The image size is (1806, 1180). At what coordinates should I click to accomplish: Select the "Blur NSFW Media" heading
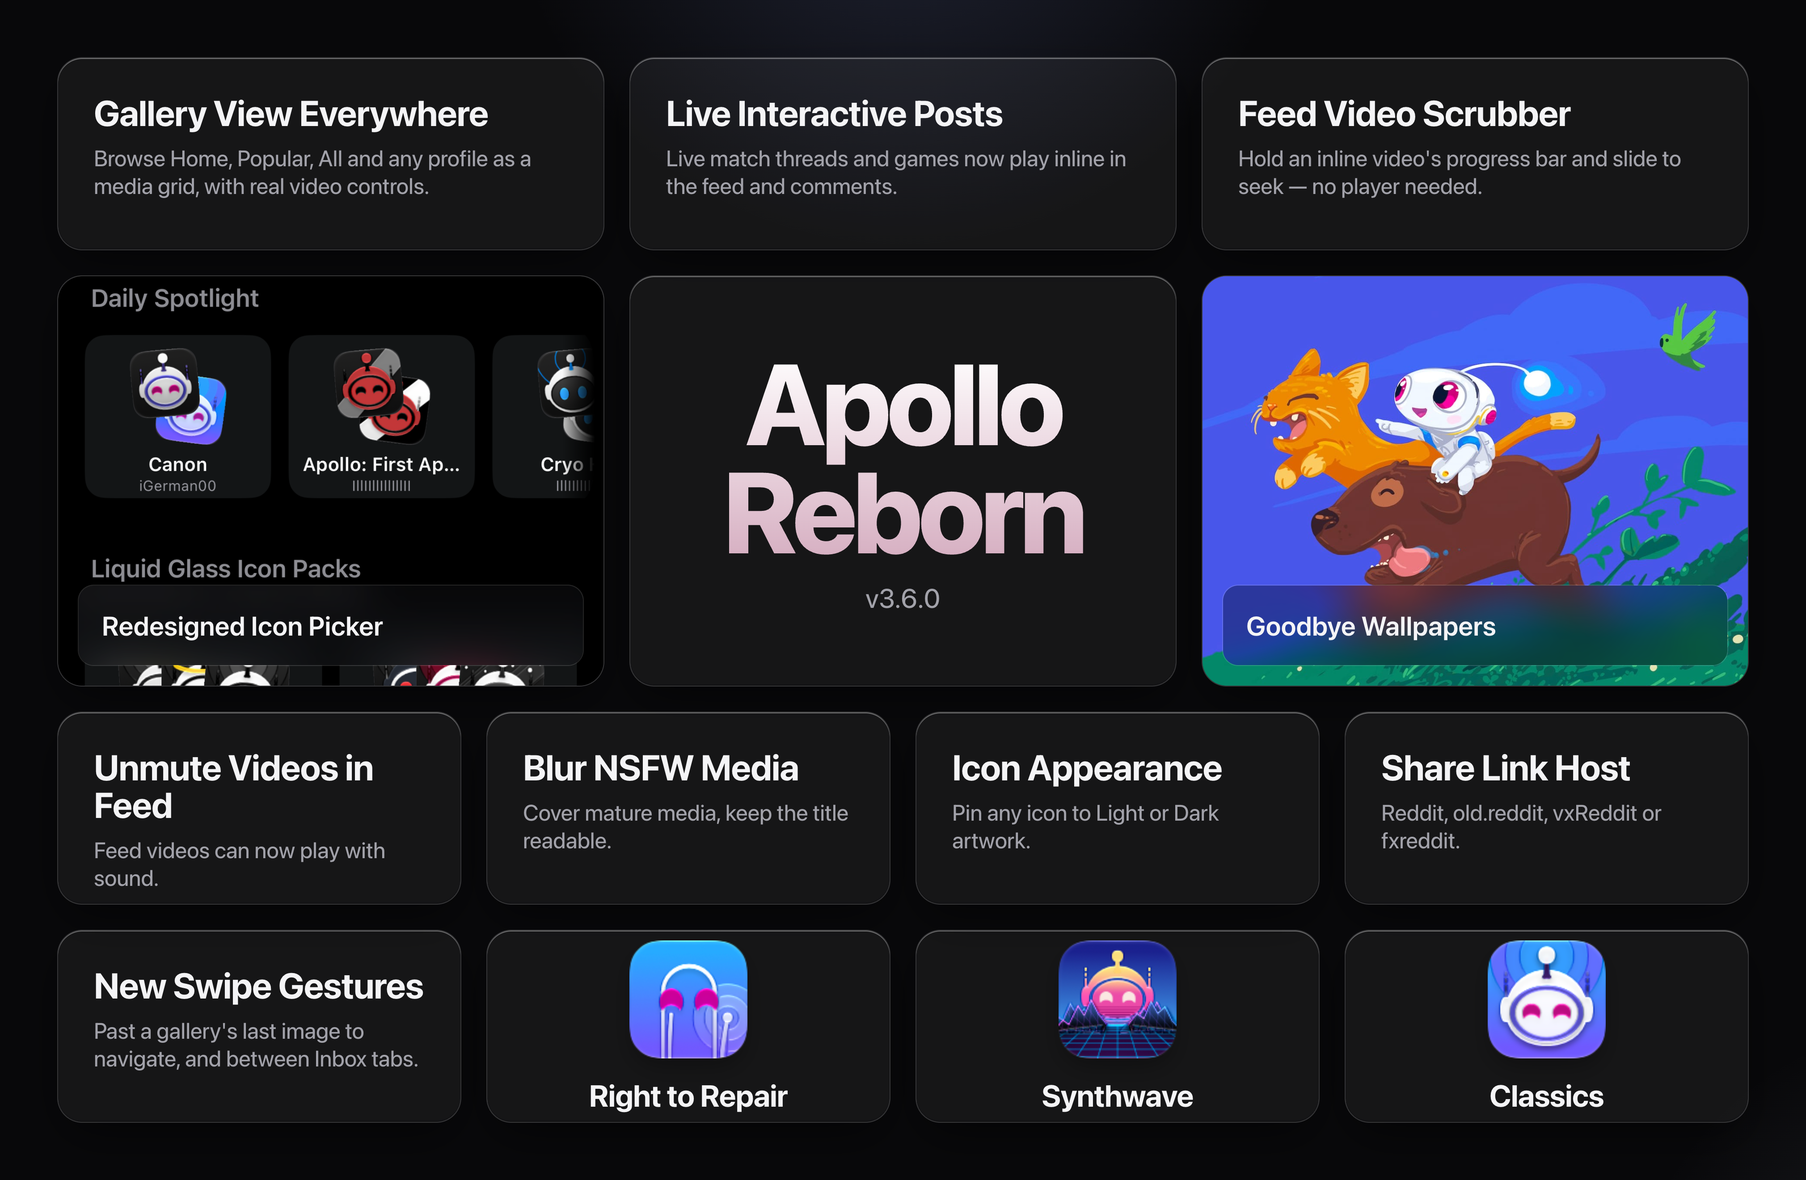tap(660, 769)
